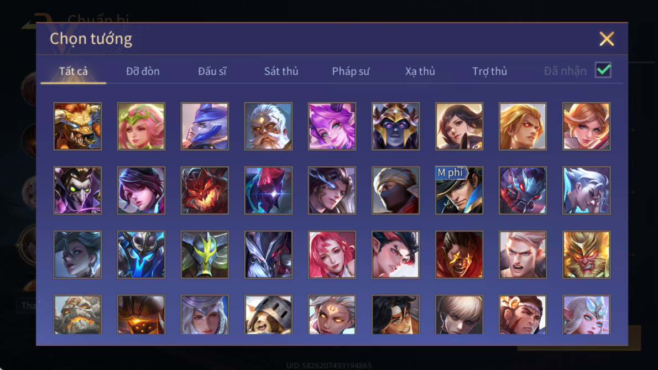The height and width of the screenshot is (370, 658).
Task: Choose the red demon face hero
Action: coord(205,190)
